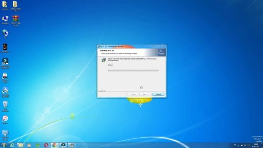Screen dimensions: 263x148
Task: Close the InstallShield Wizard window
Action: click(x=163, y=46)
